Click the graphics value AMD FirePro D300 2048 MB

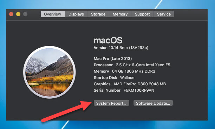(x=139, y=84)
